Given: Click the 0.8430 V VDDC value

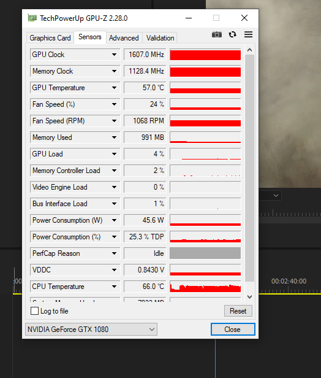Looking at the screenshot, I should click(145, 270).
